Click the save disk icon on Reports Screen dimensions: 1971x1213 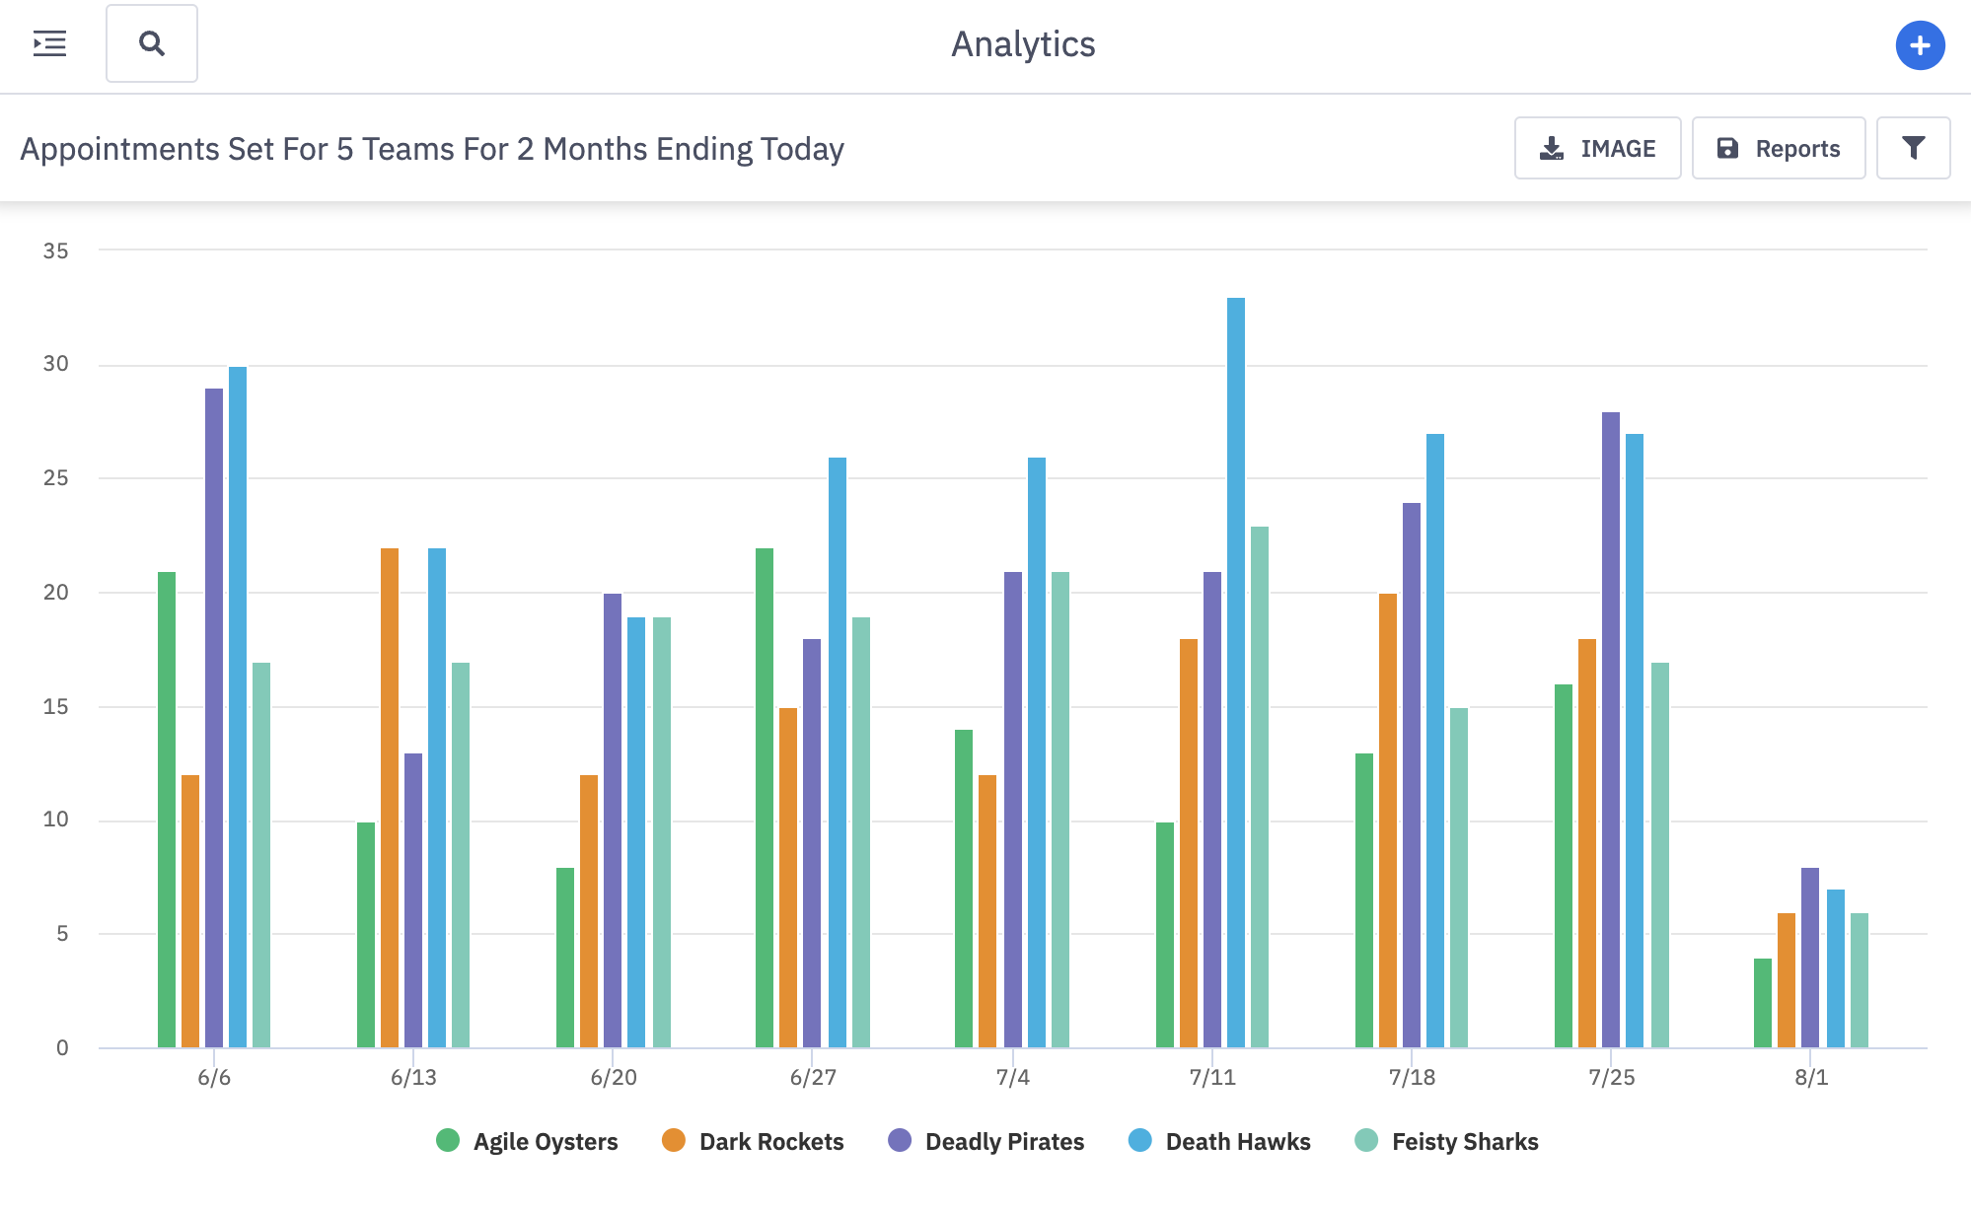[x=1727, y=149]
